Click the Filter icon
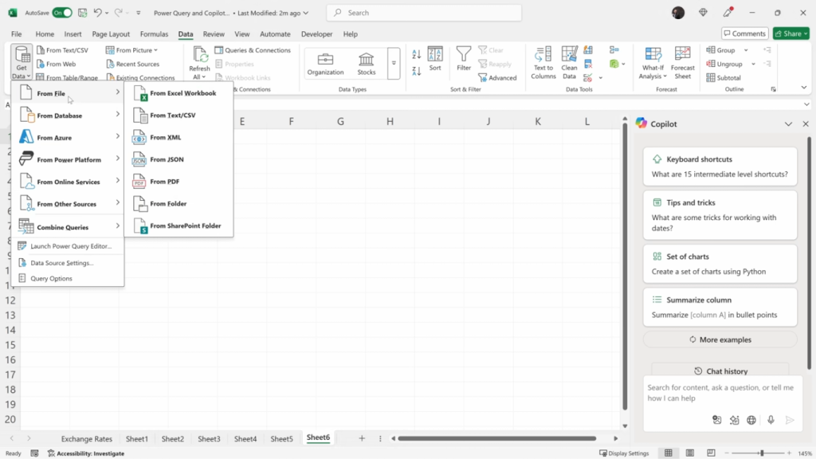The height and width of the screenshot is (459, 816). pos(462,57)
